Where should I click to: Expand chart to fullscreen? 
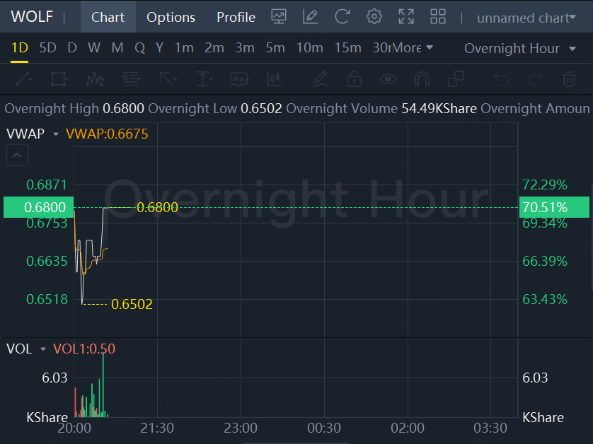tap(406, 17)
